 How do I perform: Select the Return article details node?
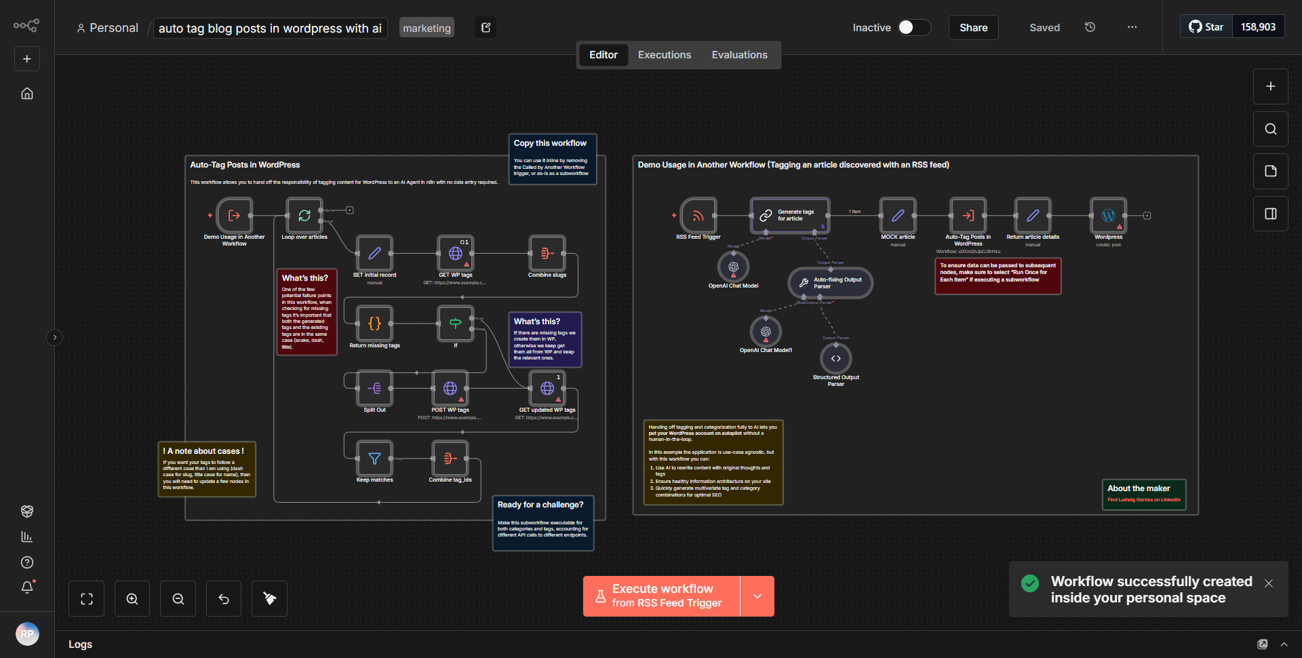tap(1033, 216)
